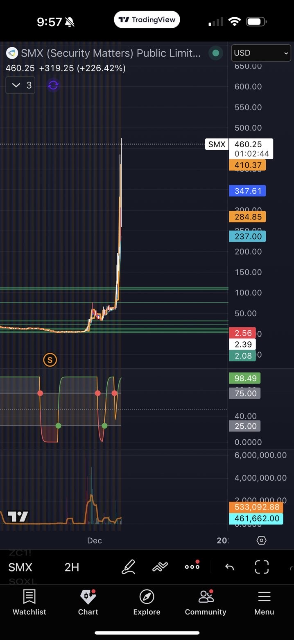
Task: Tap the SMX symbol logo icon
Action: (12, 53)
